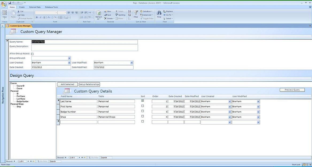Image resolution: width=312 pixels, height=167 pixels.
Task: Switch to the Create ribbon tab
Action: point(22,7)
